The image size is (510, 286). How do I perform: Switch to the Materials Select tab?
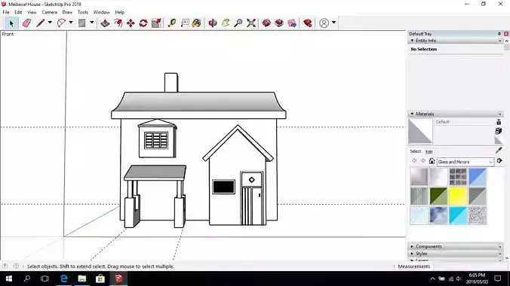pyautogui.click(x=415, y=151)
